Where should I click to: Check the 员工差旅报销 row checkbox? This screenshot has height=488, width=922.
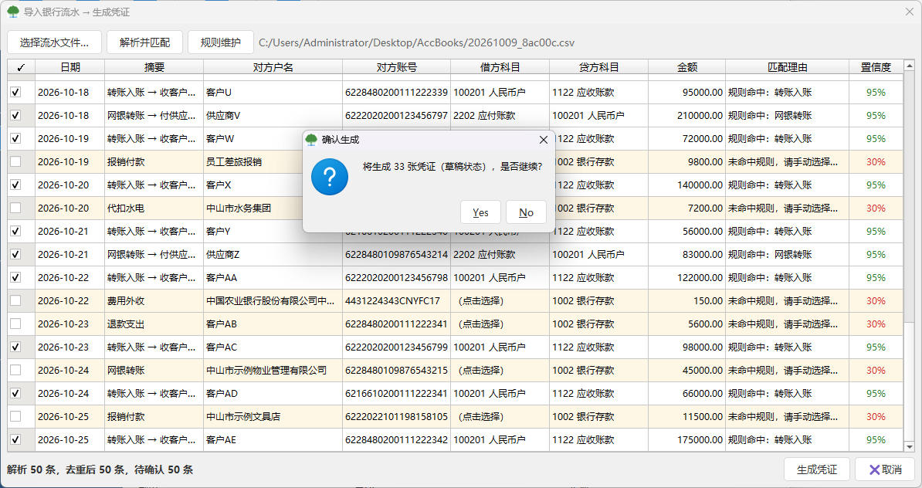(16, 161)
